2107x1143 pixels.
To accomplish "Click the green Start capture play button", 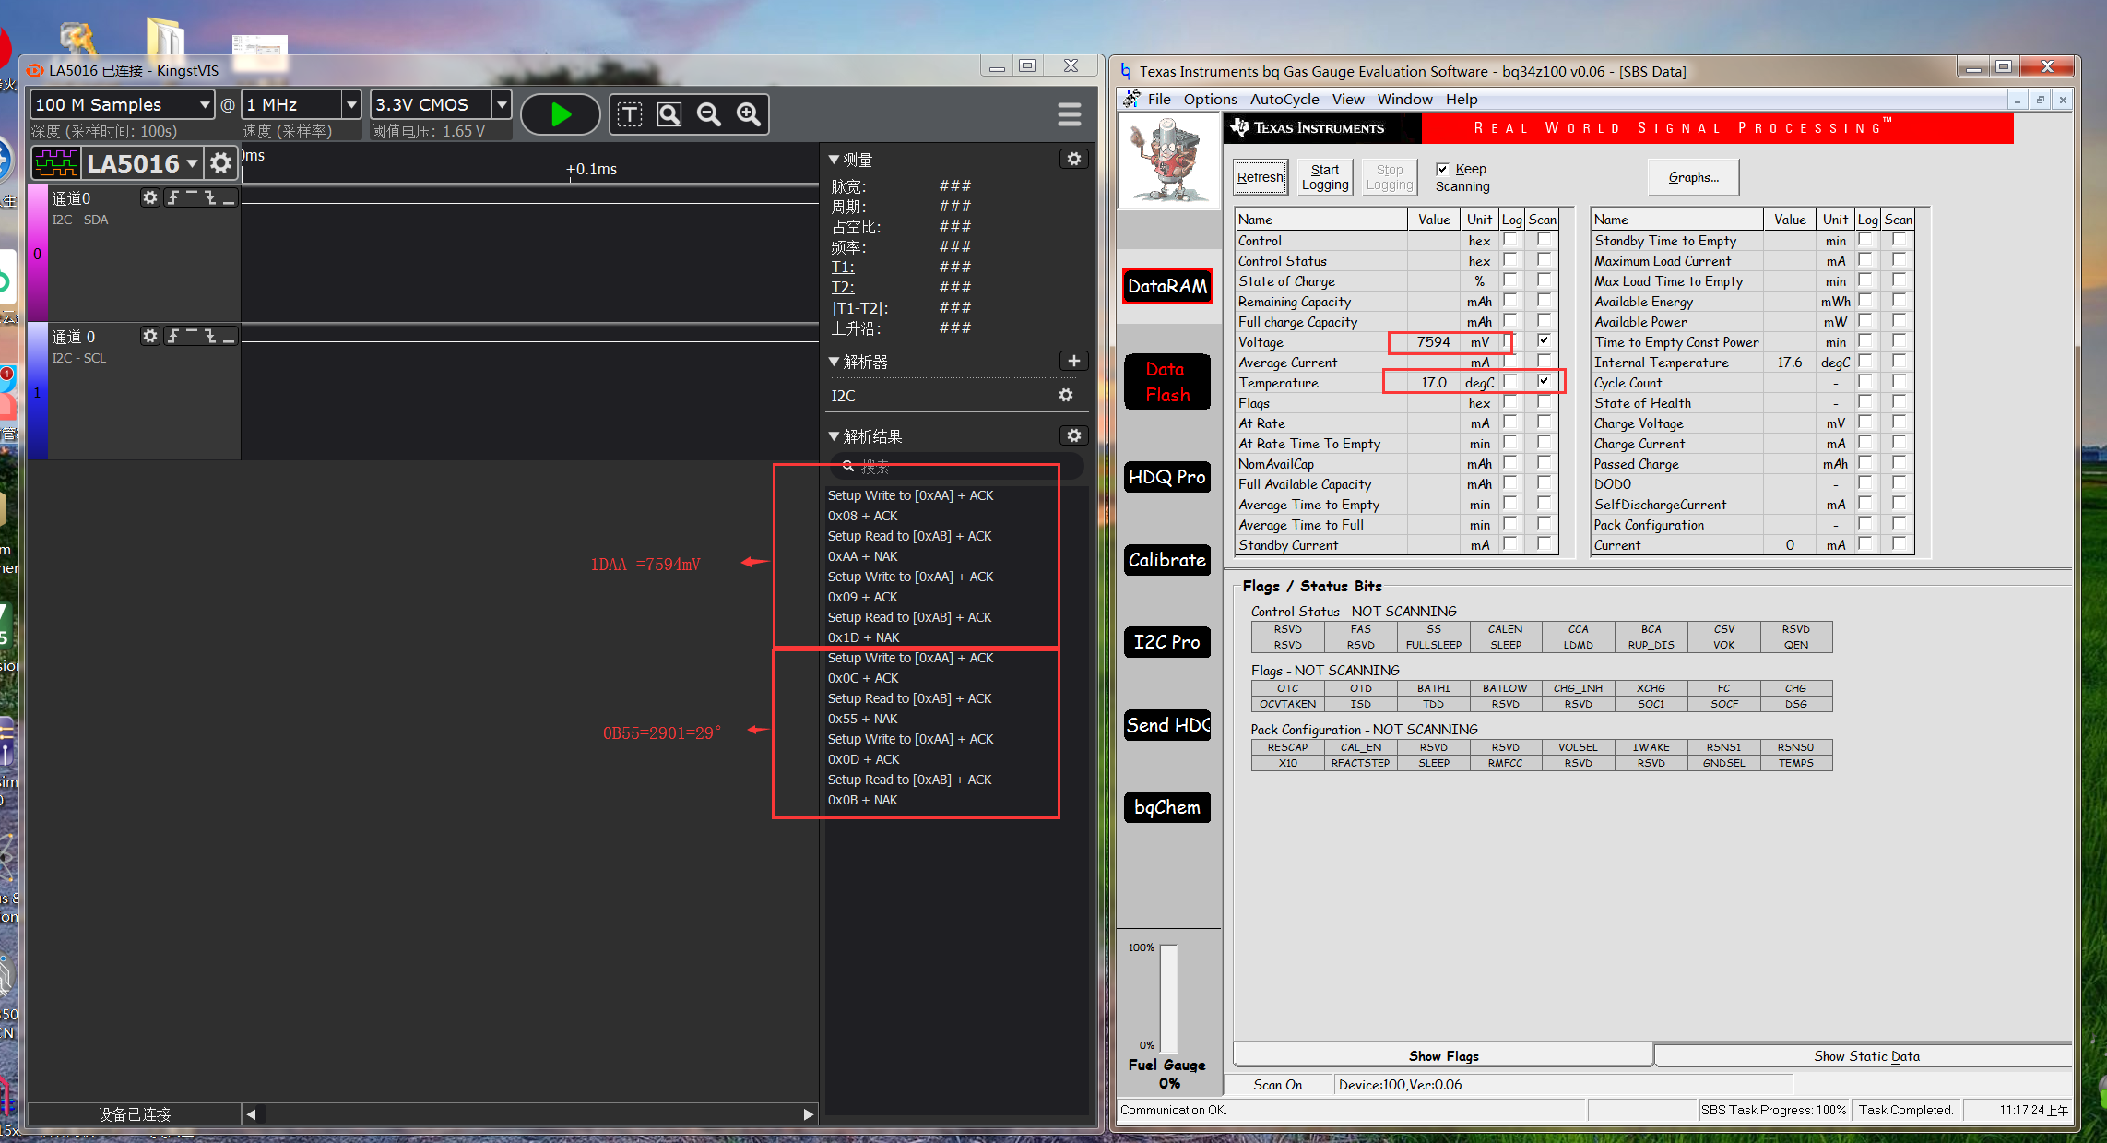I will pyautogui.click(x=560, y=114).
